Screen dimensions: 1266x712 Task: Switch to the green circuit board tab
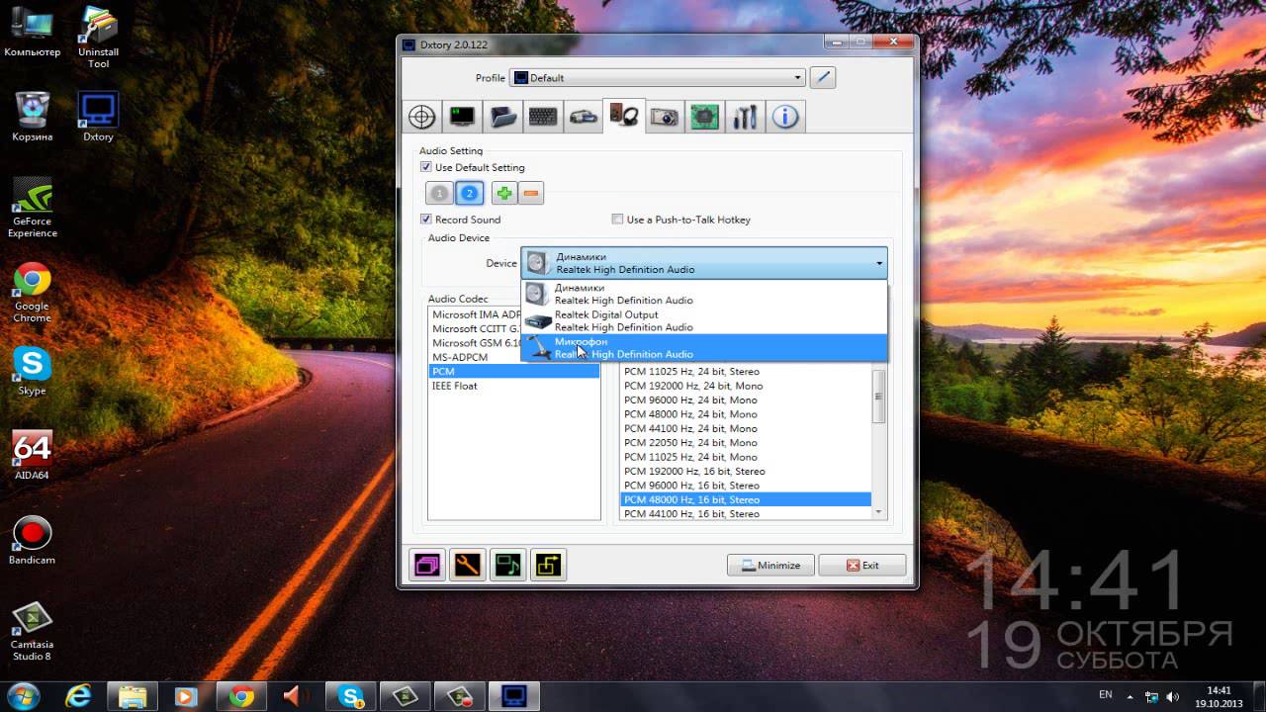click(704, 117)
